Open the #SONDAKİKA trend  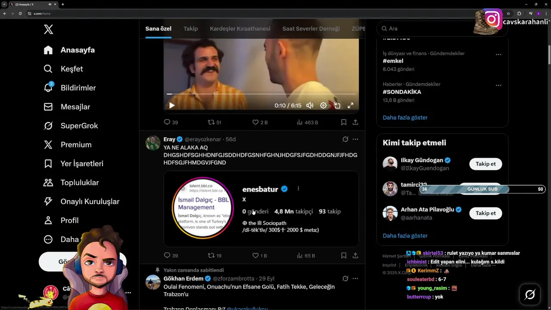[402, 92]
